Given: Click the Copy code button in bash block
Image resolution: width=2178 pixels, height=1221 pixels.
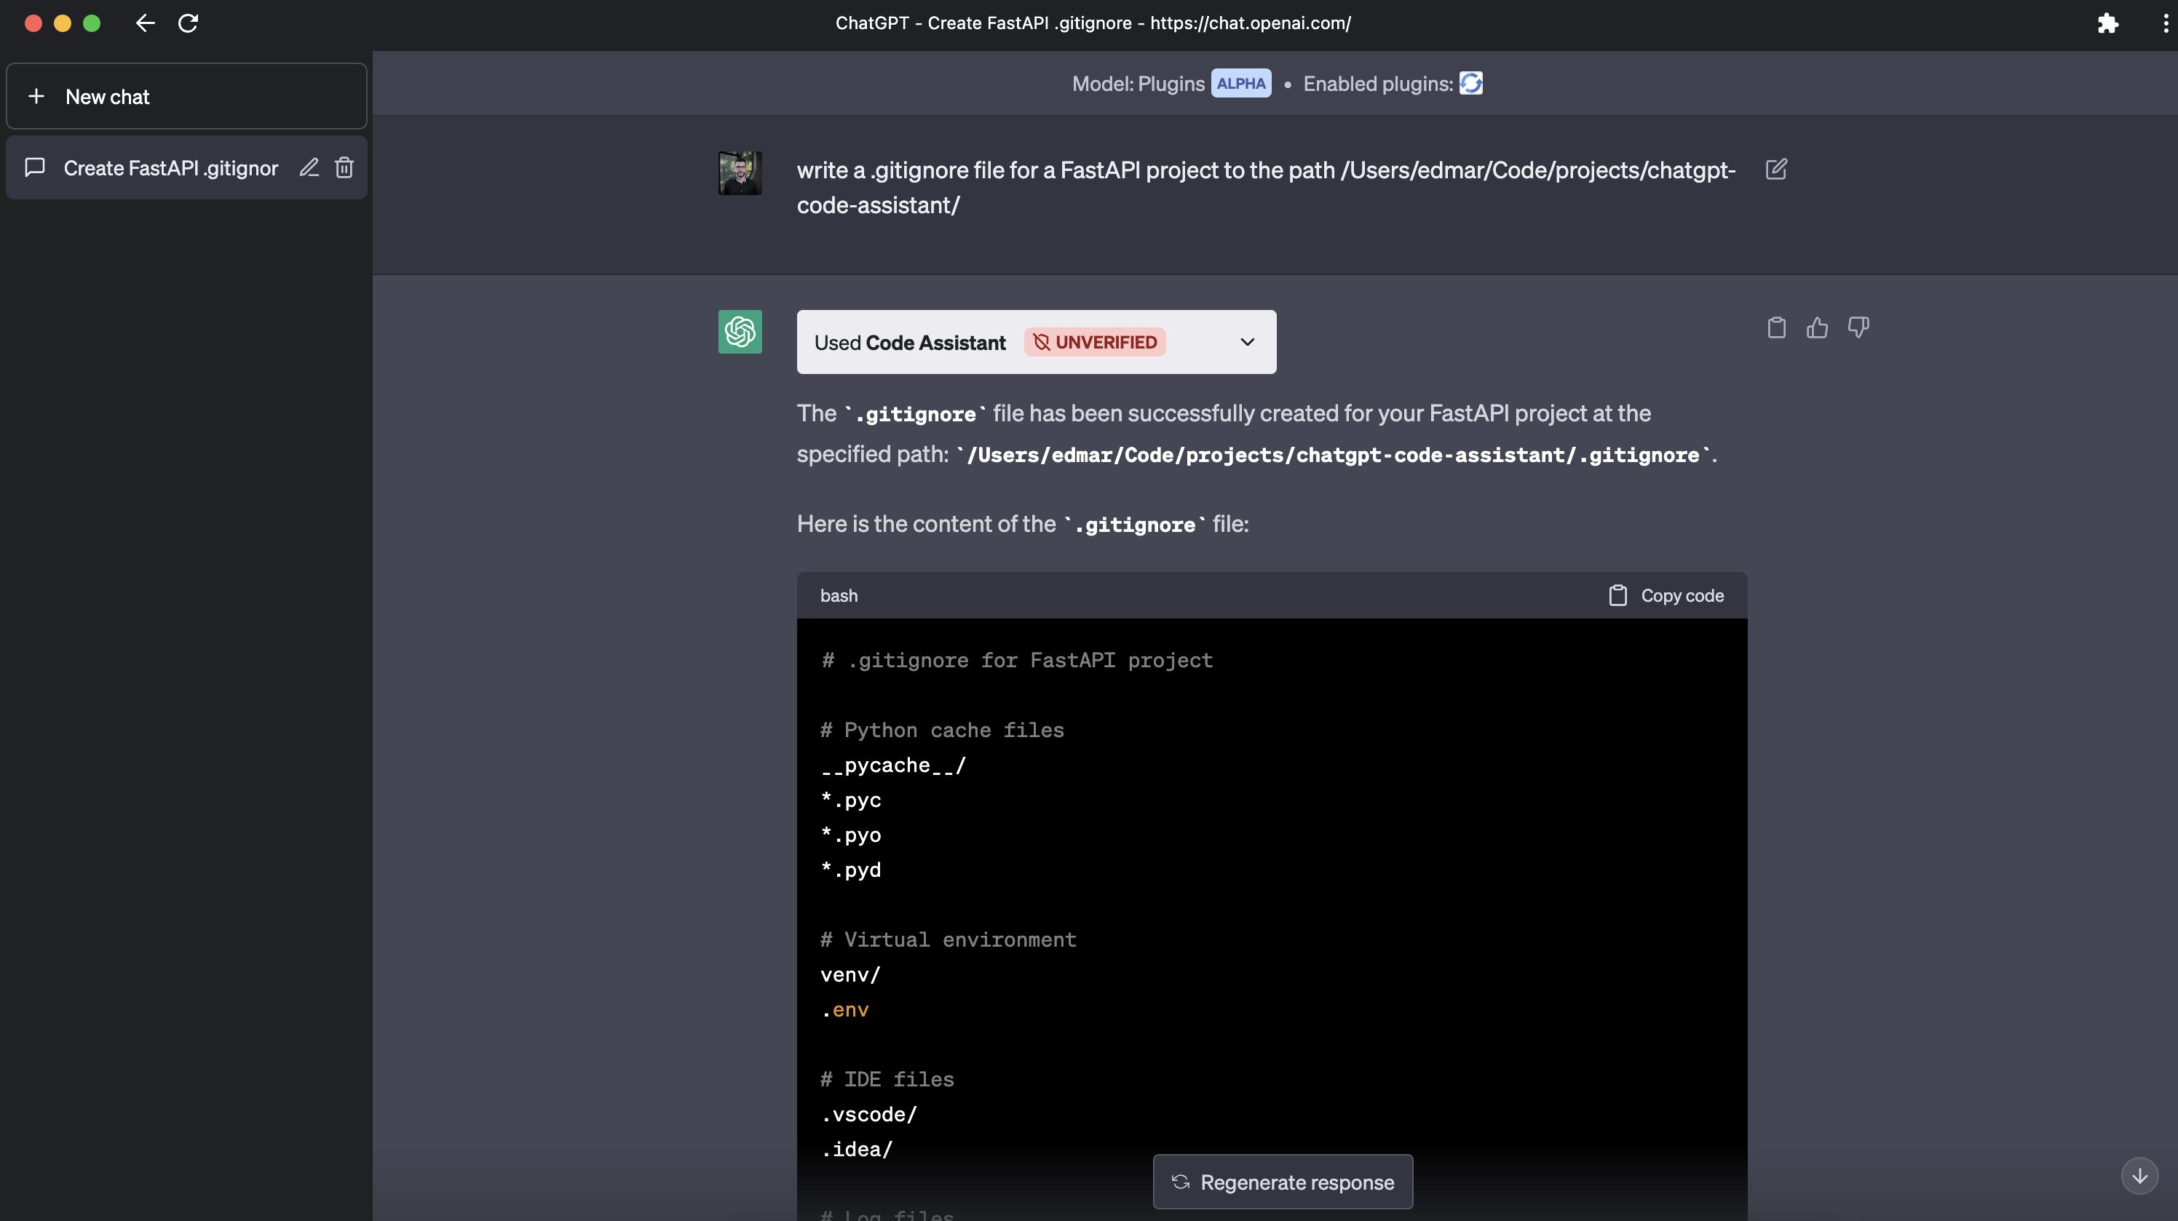Looking at the screenshot, I should (x=1665, y=594).
